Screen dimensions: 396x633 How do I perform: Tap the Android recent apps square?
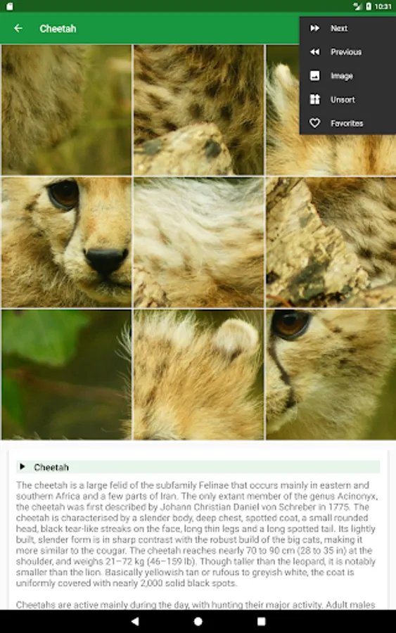(261, 621)
